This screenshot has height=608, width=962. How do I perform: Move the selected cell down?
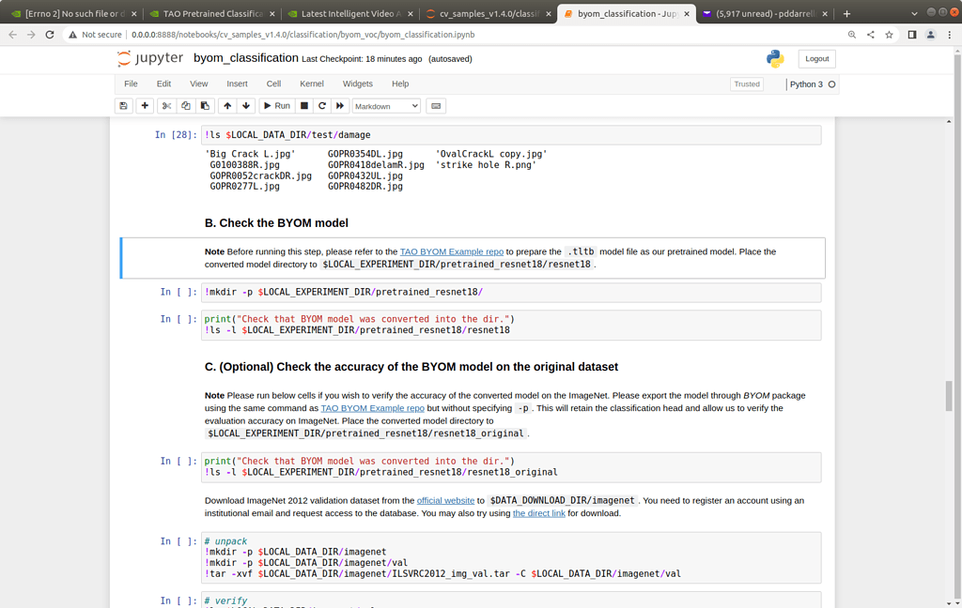[245, 106]
